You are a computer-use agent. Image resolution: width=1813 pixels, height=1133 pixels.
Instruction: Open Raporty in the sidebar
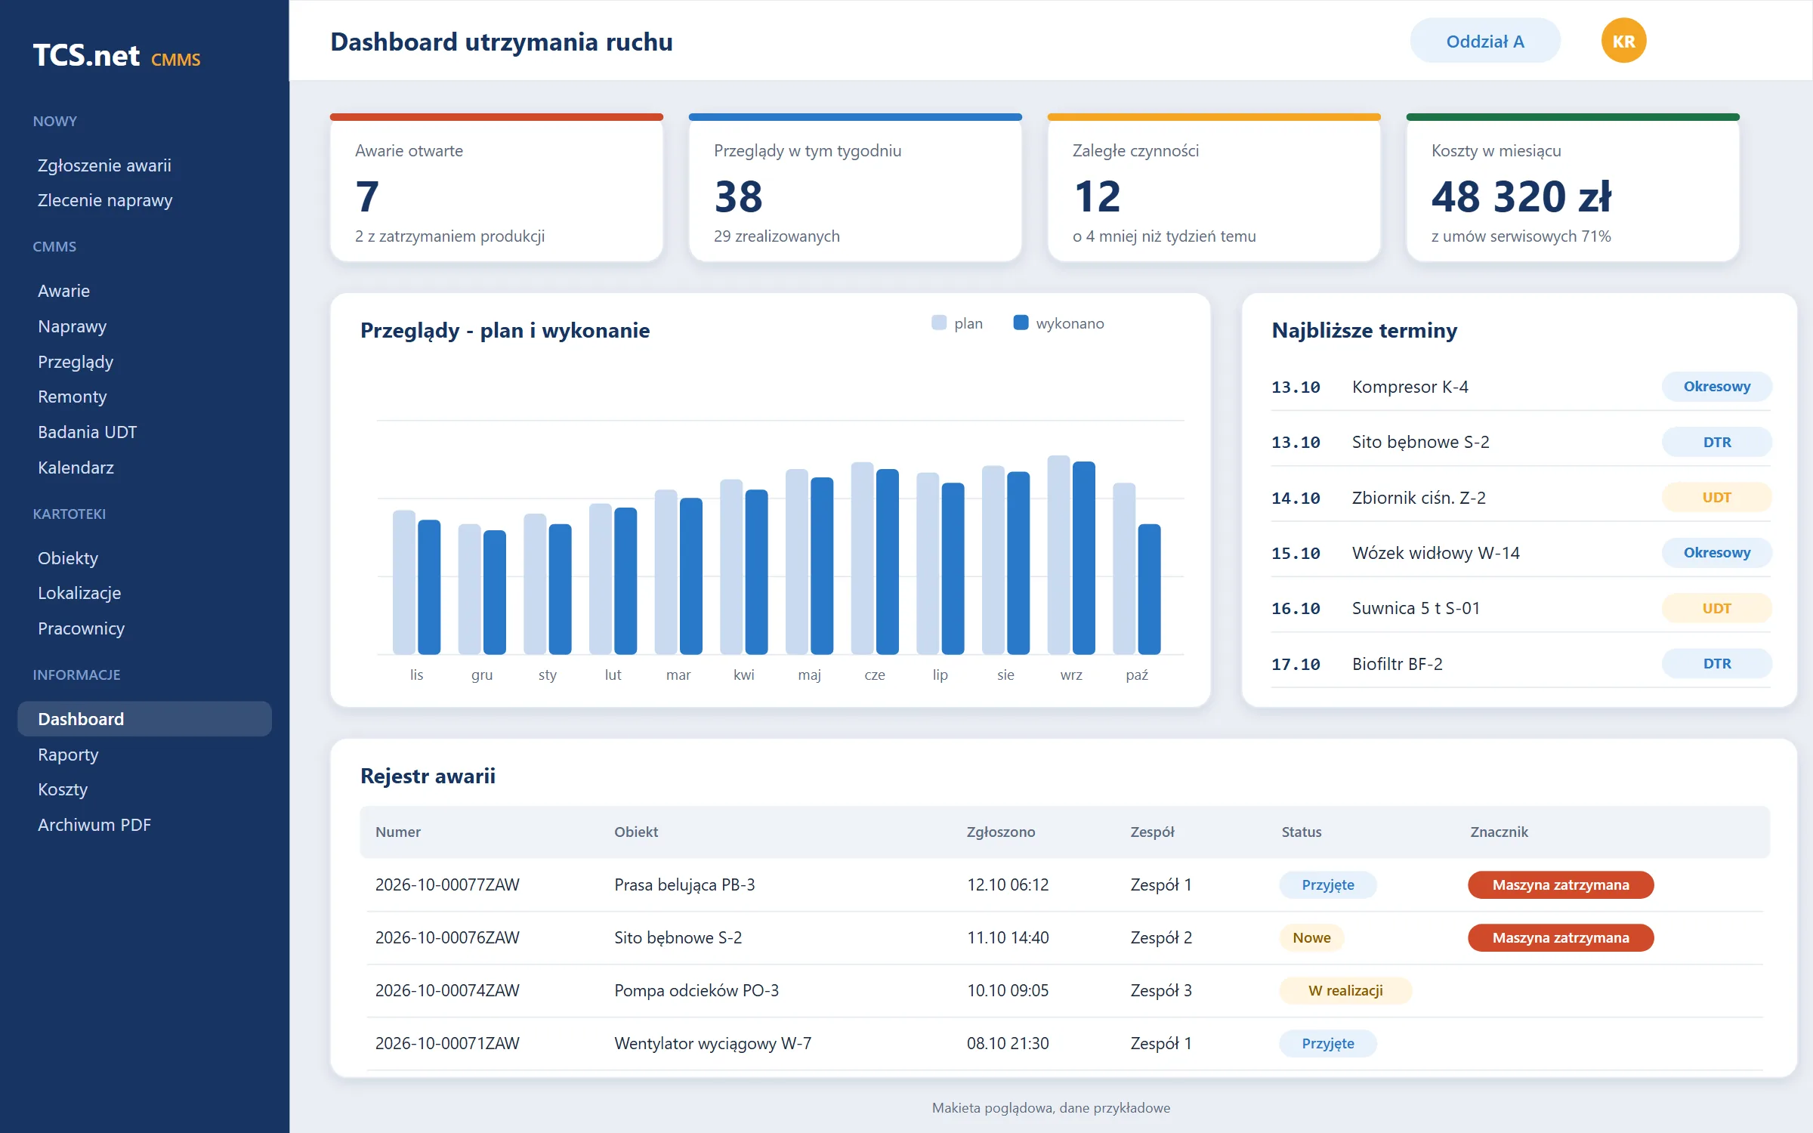(68, 755)
